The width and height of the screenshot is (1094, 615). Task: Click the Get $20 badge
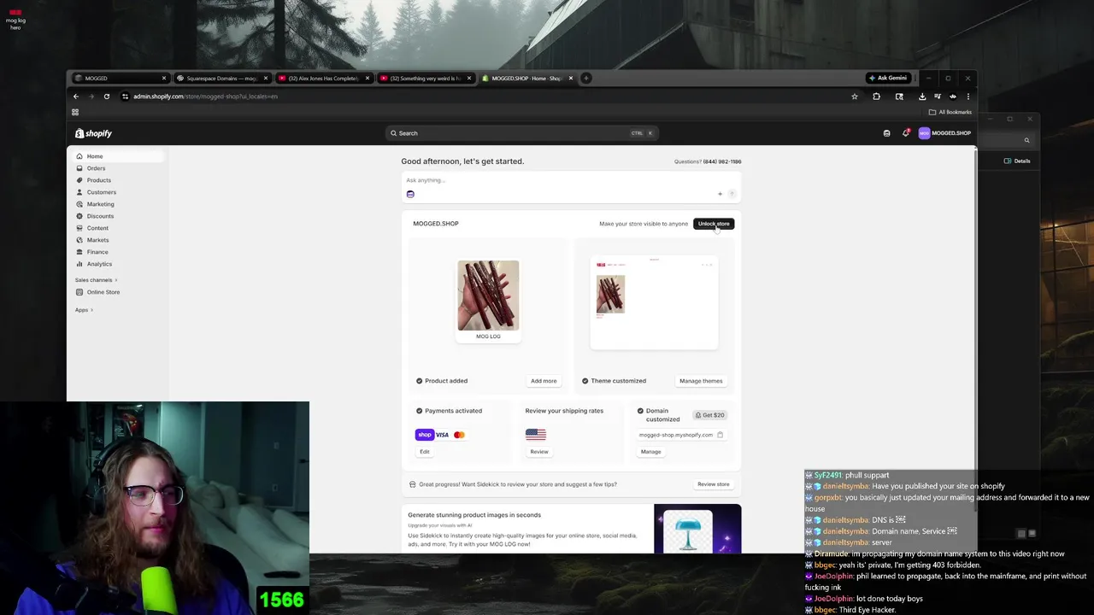coord(709,415)
